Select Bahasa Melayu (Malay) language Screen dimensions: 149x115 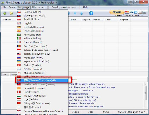[x=42, y=54]
